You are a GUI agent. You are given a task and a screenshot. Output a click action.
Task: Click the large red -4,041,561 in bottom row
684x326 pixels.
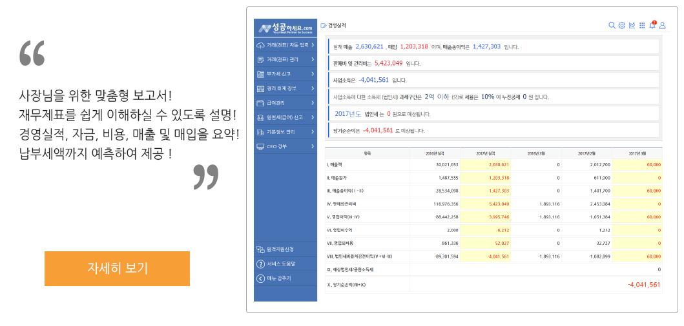pos(644,285)
